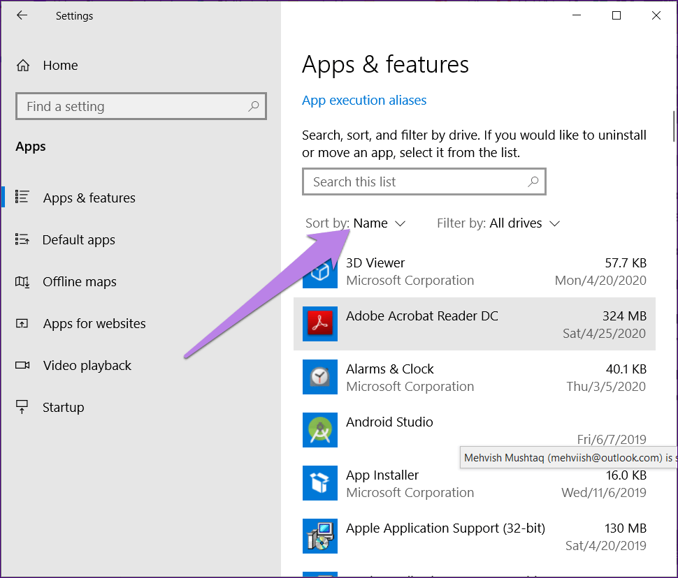Click the 3D Viewer app icon
Viewport: 678px width, 578px height.
(320, 271)
